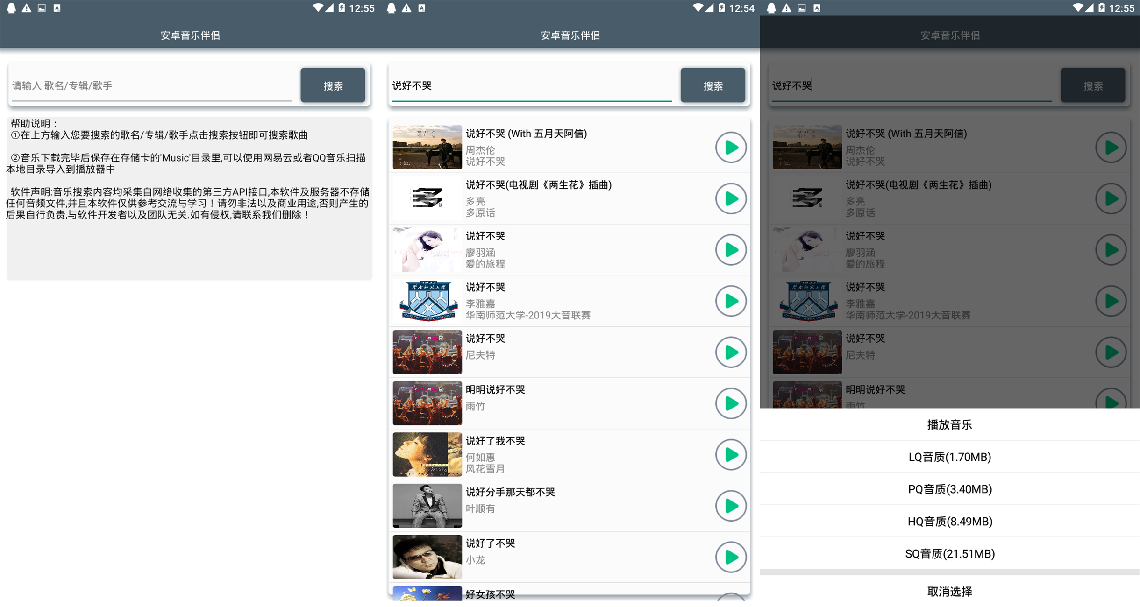Select LQ音质(1.70MB) download option

tap(949, 457)
